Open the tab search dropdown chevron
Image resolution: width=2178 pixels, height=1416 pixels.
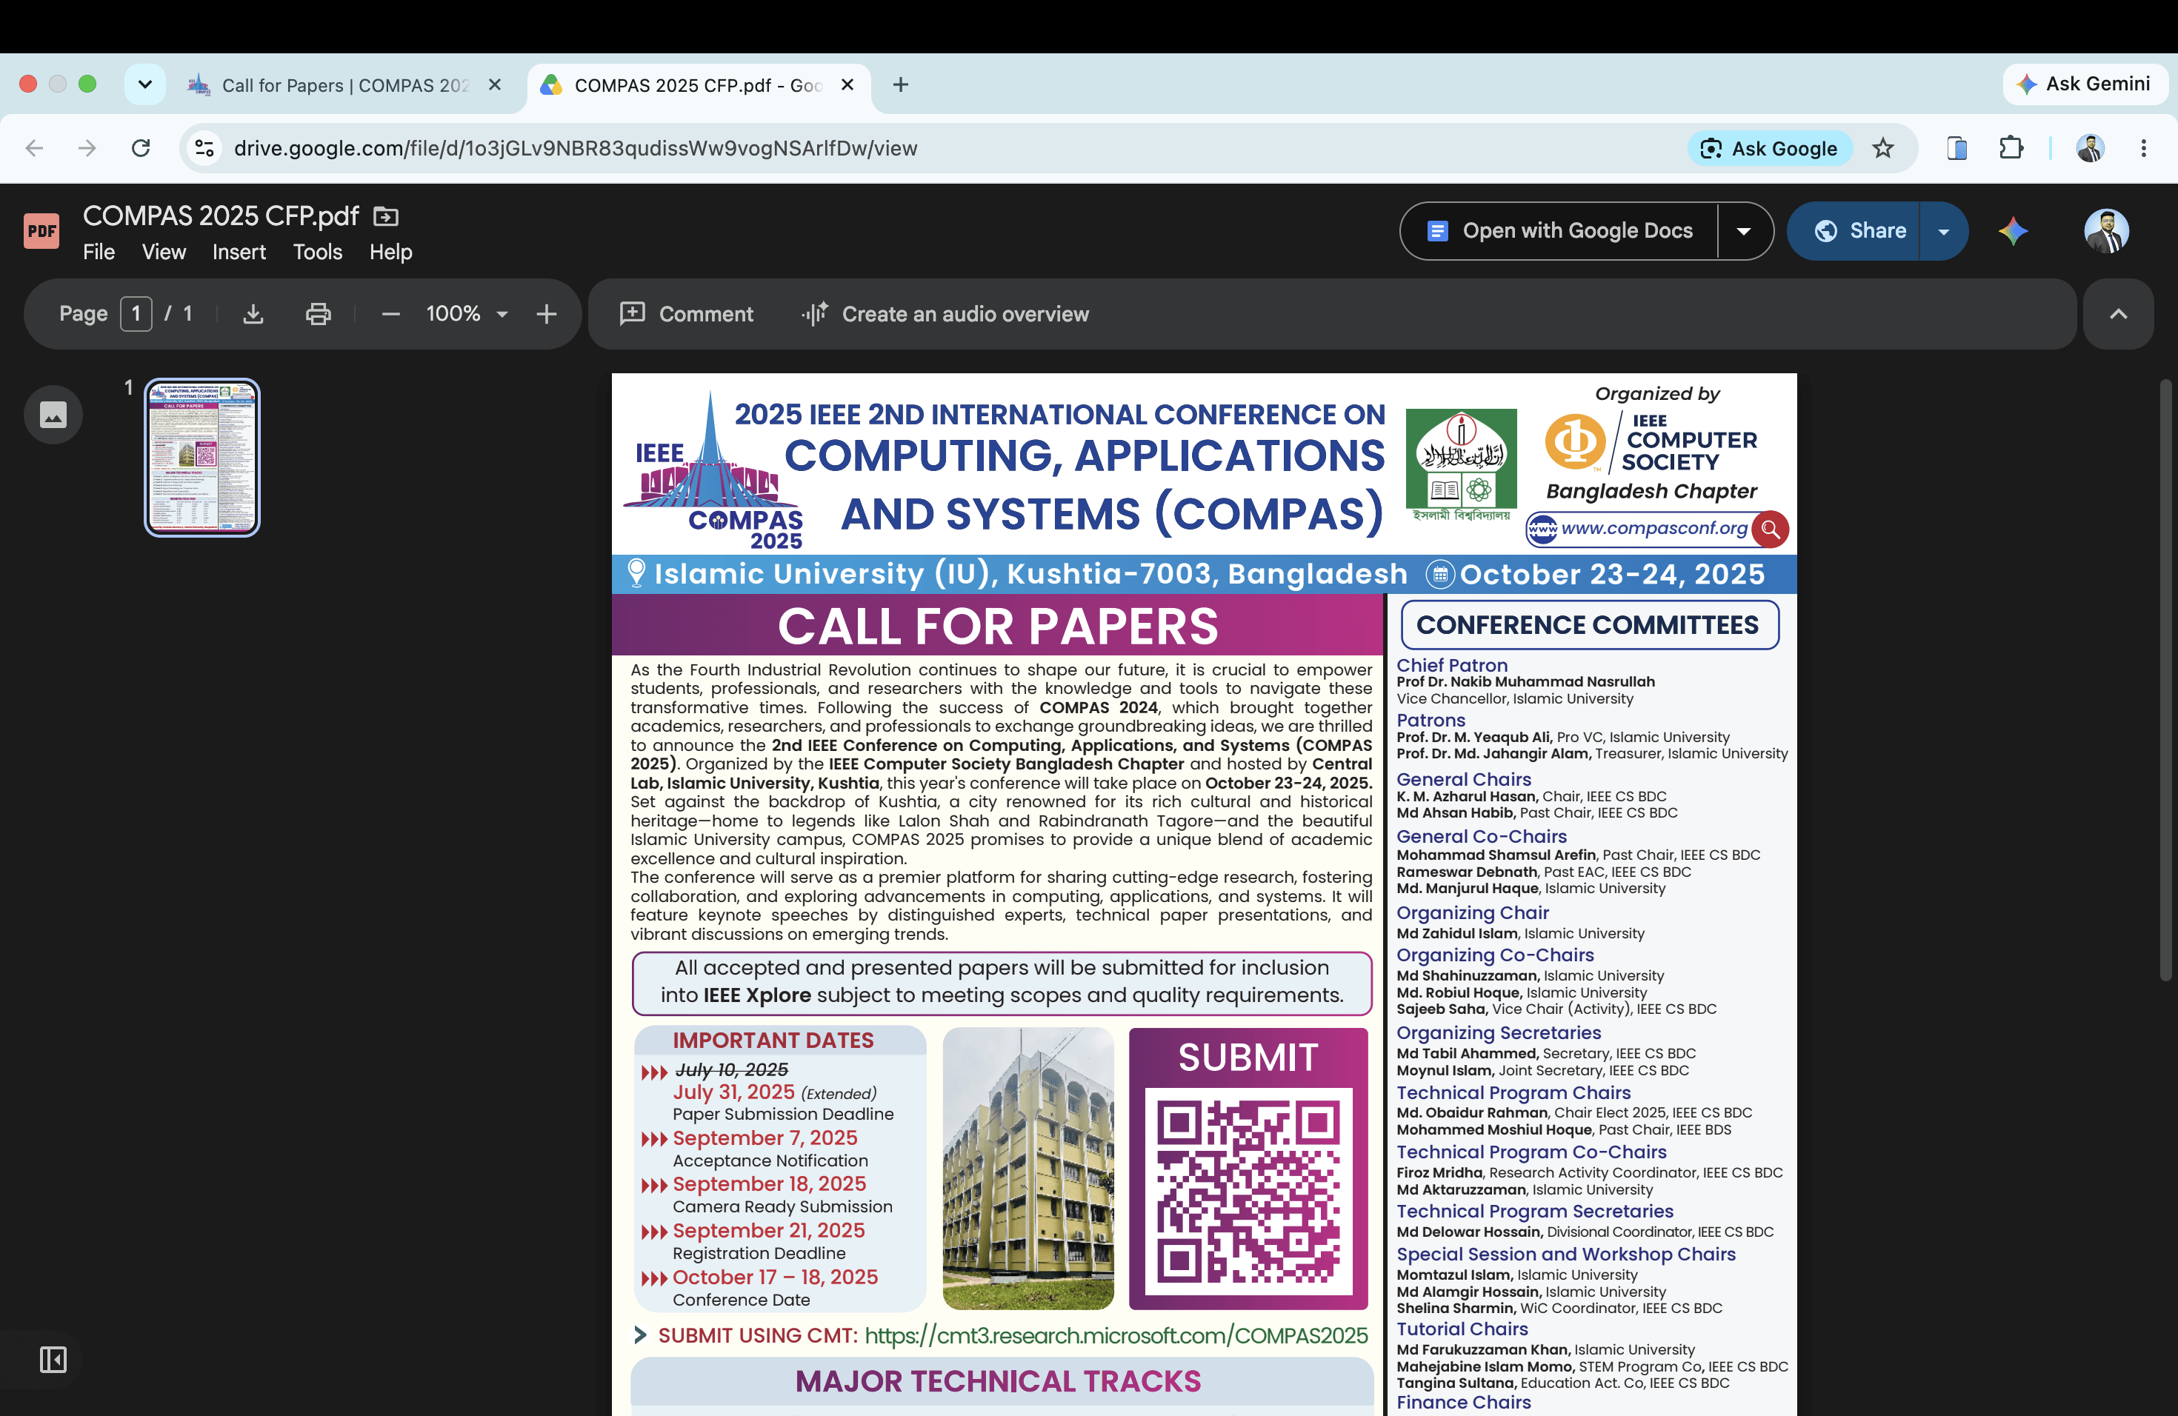(144, 85)
